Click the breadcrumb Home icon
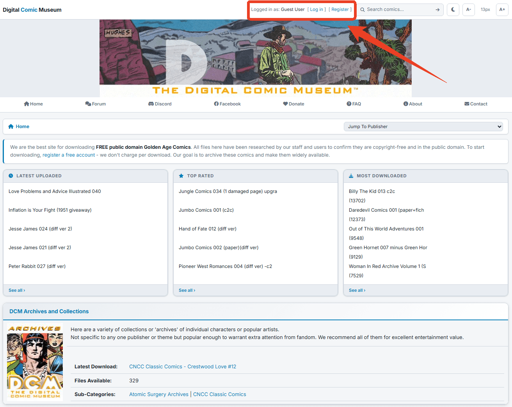The width and height of the screenshot is (512, 407). coord(11,127)
